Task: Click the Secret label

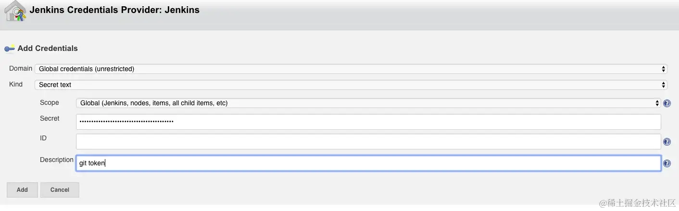Action: pos(50,118)
